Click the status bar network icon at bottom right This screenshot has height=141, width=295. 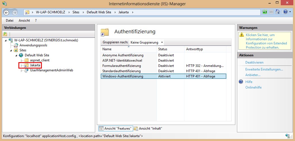tap(287, 136)
